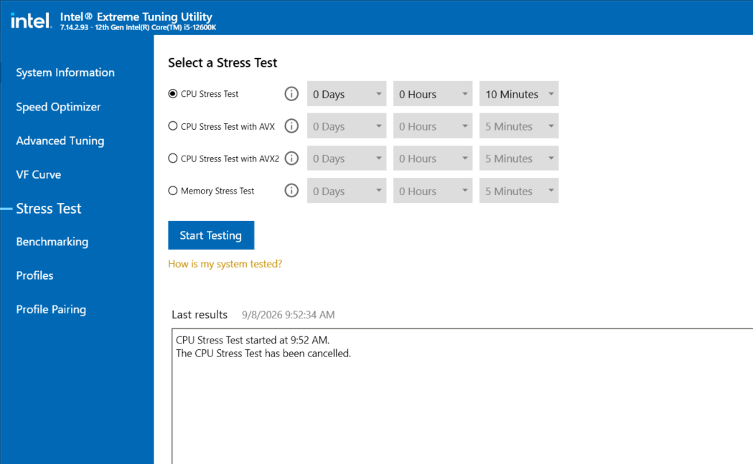Open Memory Stress Test info icon
Image resolution: width=753 pixels, height=464 pixels.
[x=291, y=191]
